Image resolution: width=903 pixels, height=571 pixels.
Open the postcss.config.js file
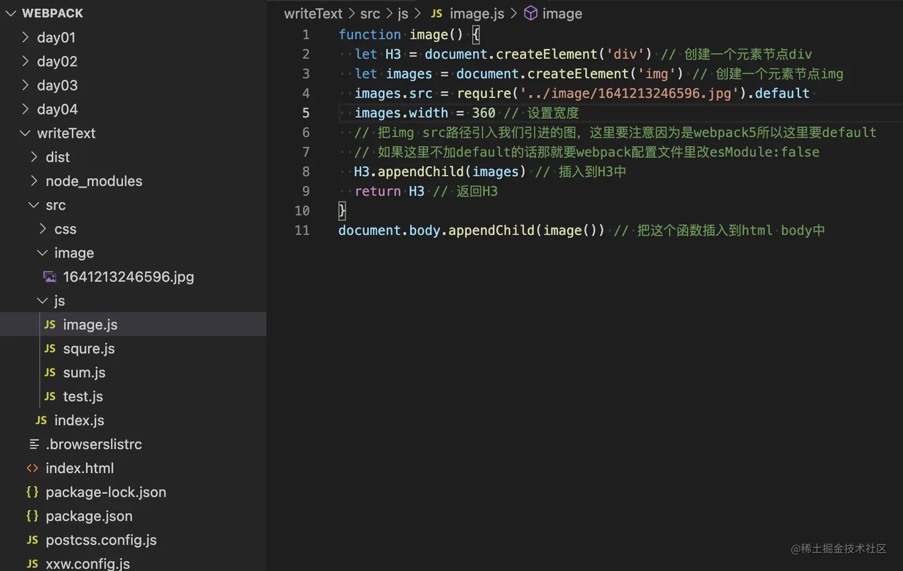pos(102,539)
